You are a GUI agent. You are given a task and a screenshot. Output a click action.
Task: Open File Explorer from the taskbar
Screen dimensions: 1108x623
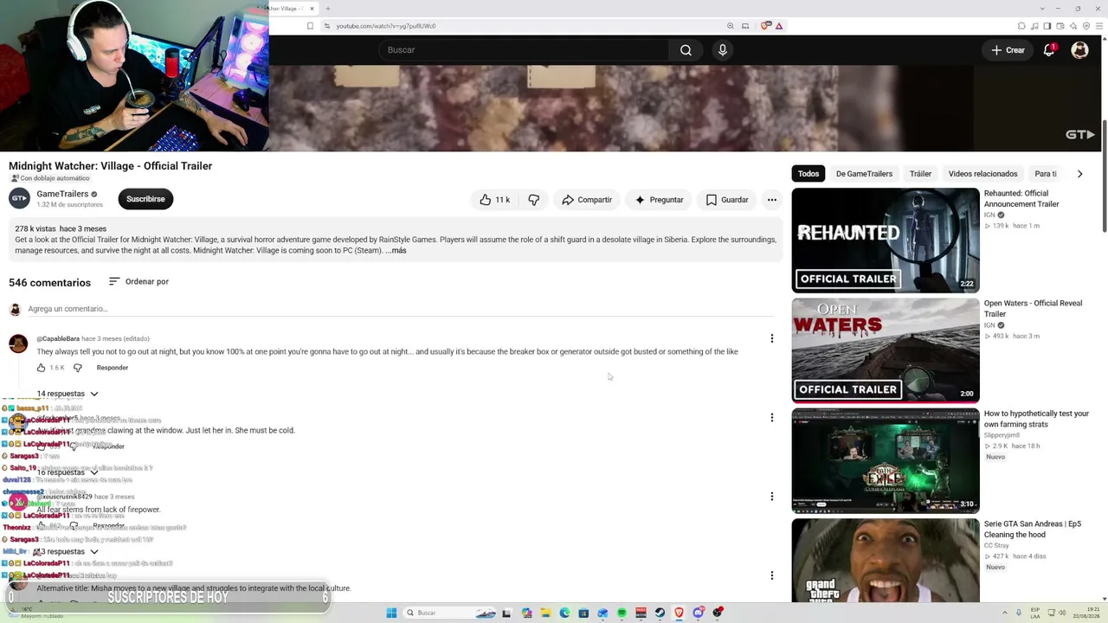point(545,613)
